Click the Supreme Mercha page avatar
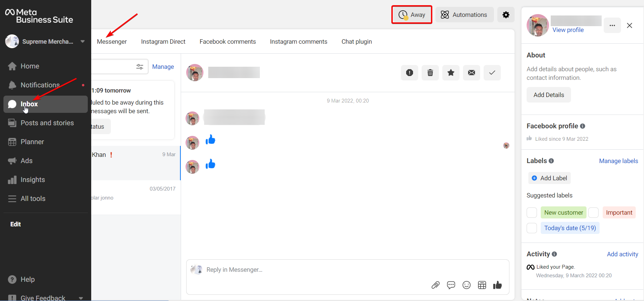Screen dimensions: 644x301 coord(12,41)
